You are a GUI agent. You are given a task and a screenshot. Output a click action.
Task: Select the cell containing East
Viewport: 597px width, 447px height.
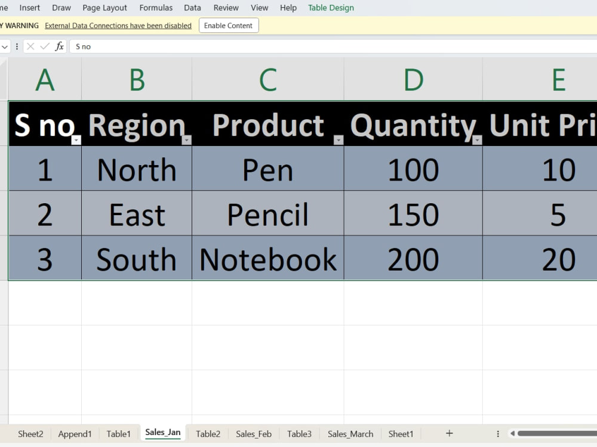pos(137,213)
